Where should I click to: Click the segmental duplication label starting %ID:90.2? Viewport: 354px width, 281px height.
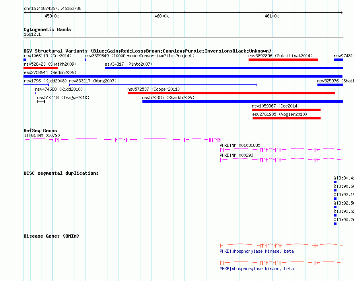click(344, 220)
